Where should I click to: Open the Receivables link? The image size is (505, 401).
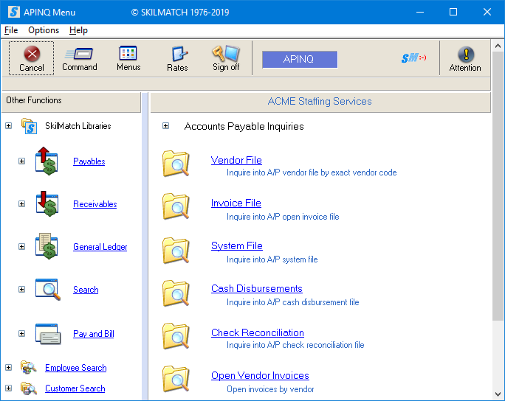pyautogui.click(x=95, y=204)
